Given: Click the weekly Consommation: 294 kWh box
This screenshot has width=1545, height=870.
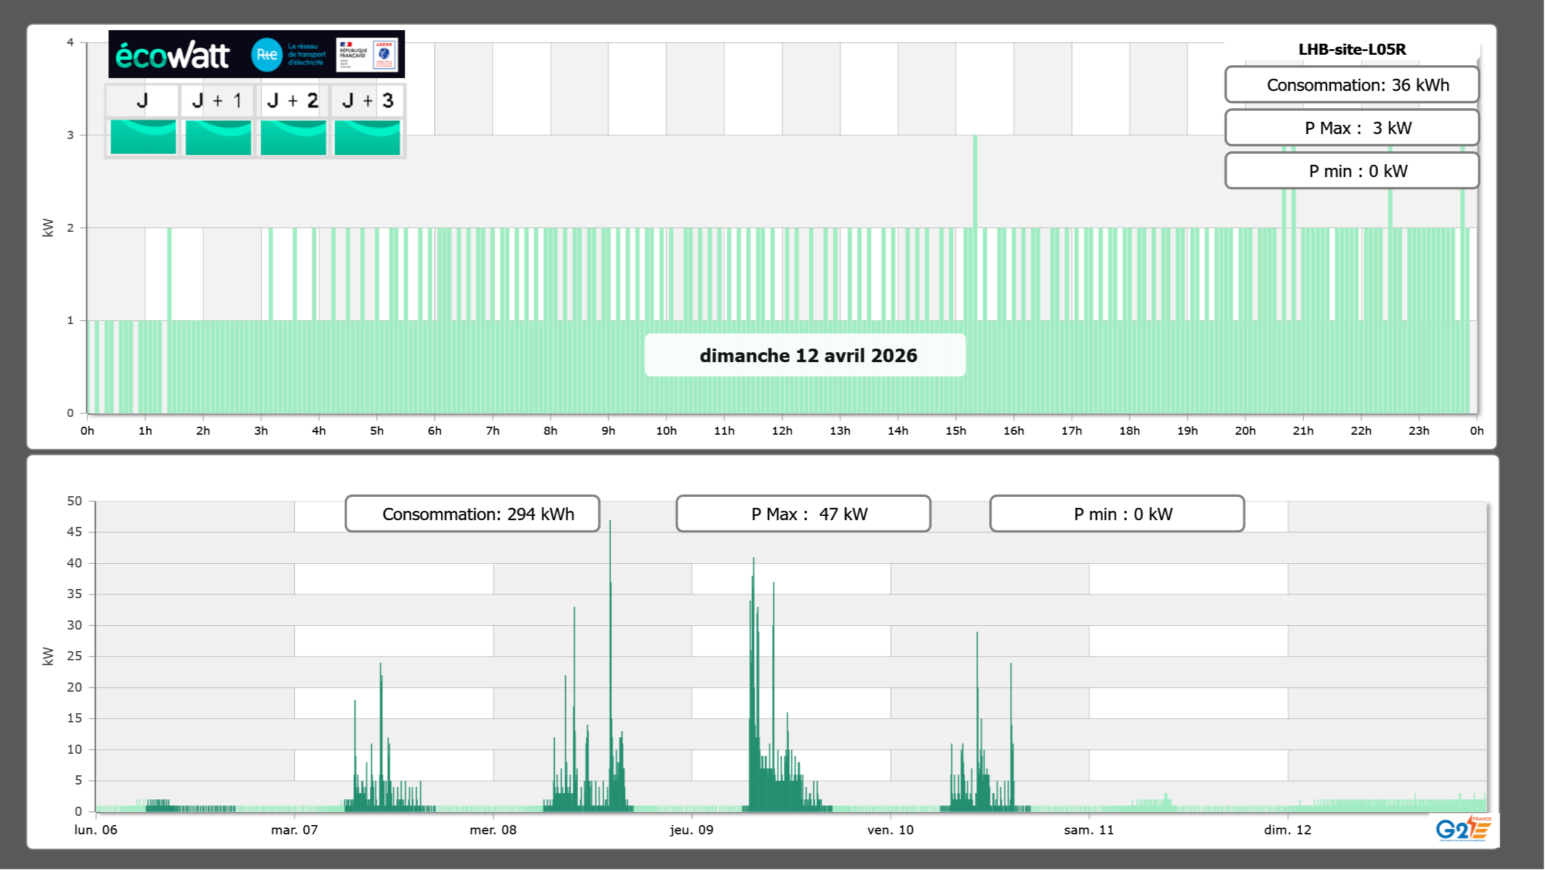Looking at the screenshot, I should [472, 513].
